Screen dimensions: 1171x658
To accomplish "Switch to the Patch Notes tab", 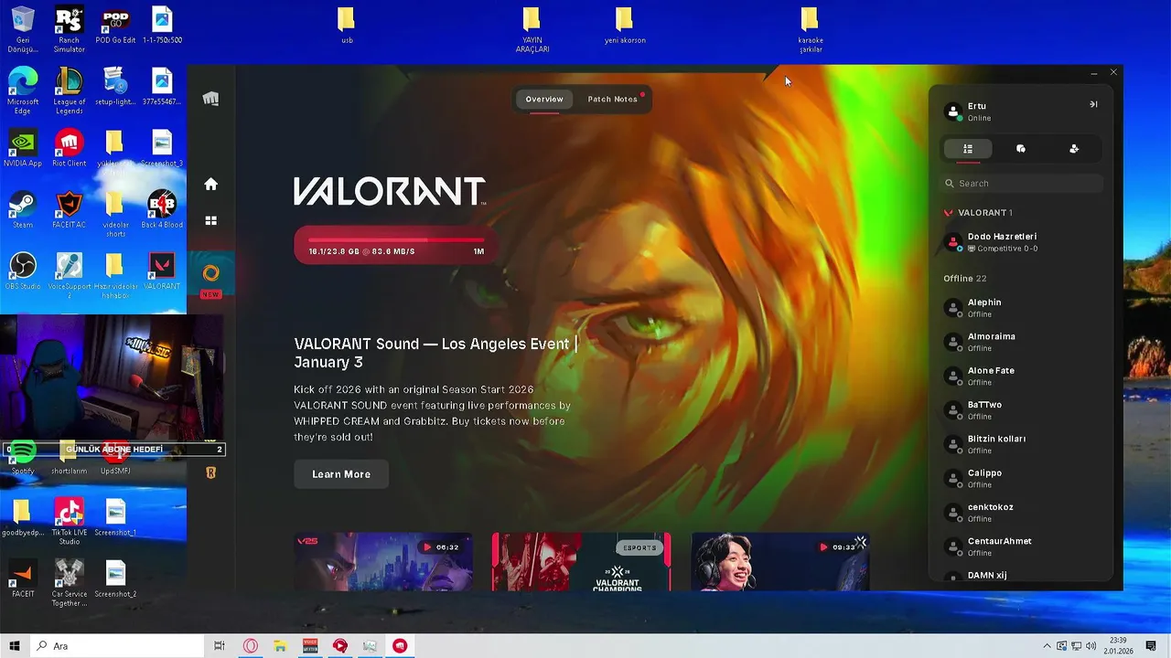I will pyautogui.click(x=612, y=99).
